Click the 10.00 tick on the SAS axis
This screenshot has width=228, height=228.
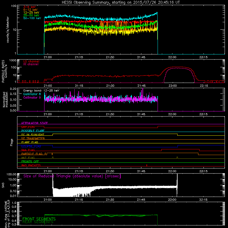coord(12,179)
